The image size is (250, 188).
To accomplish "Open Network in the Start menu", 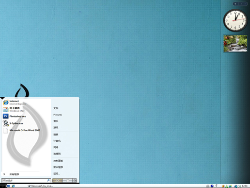I will tap(56, 147).
